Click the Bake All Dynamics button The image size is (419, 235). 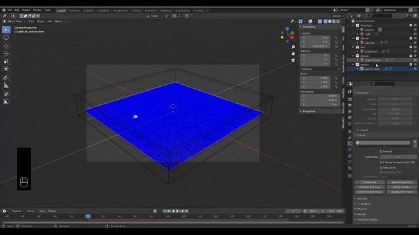[x=401, y=182]
